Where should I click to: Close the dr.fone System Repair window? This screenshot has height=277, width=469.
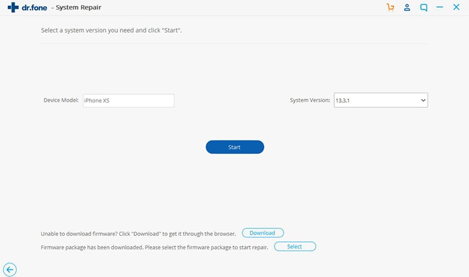456,7
